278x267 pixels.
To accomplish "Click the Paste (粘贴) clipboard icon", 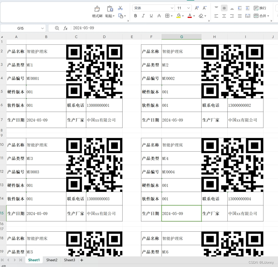I will (x=110, y=8).
